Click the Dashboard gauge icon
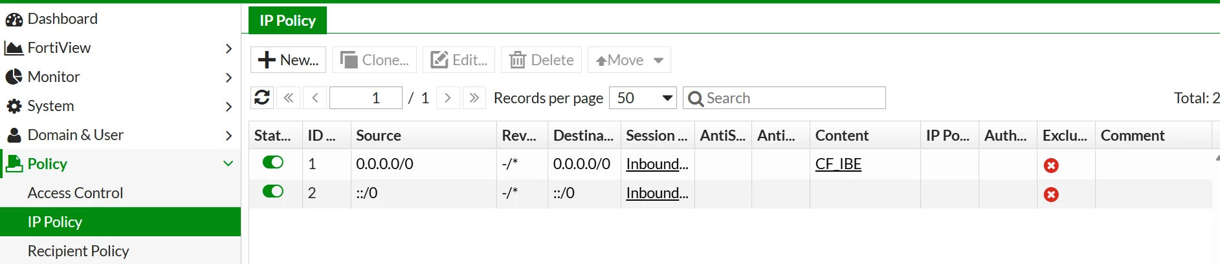This screenshot has width=1220, height=264. coord(14,19)
